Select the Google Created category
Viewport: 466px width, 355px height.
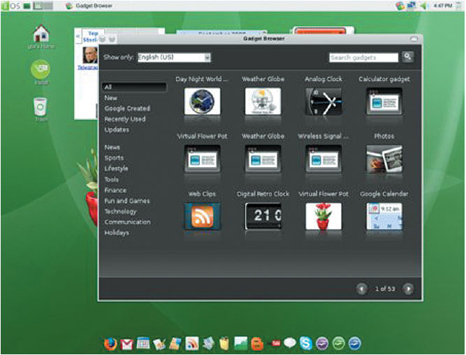(127, 108)
